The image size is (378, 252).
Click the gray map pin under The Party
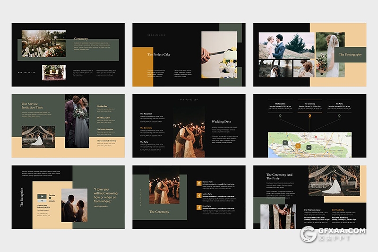pyautogui.click(x=339, y=116)
